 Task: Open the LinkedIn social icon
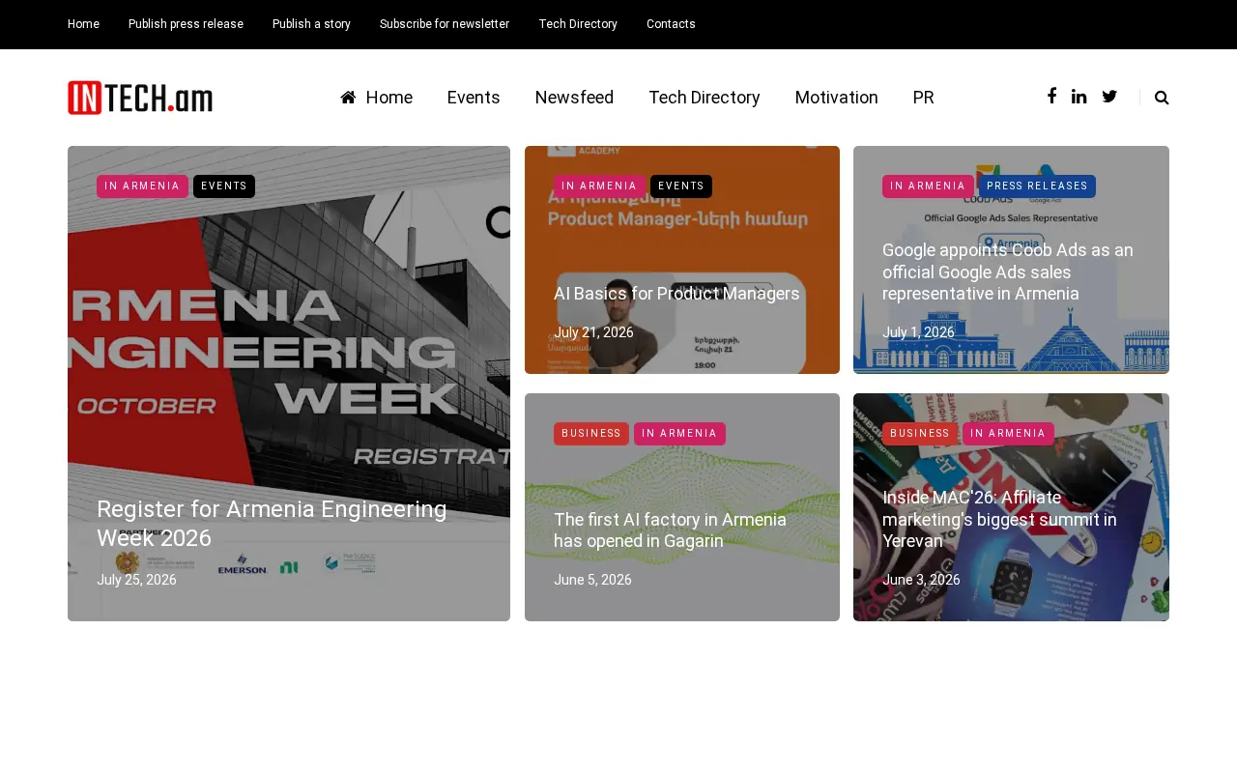click(1079, 97)
